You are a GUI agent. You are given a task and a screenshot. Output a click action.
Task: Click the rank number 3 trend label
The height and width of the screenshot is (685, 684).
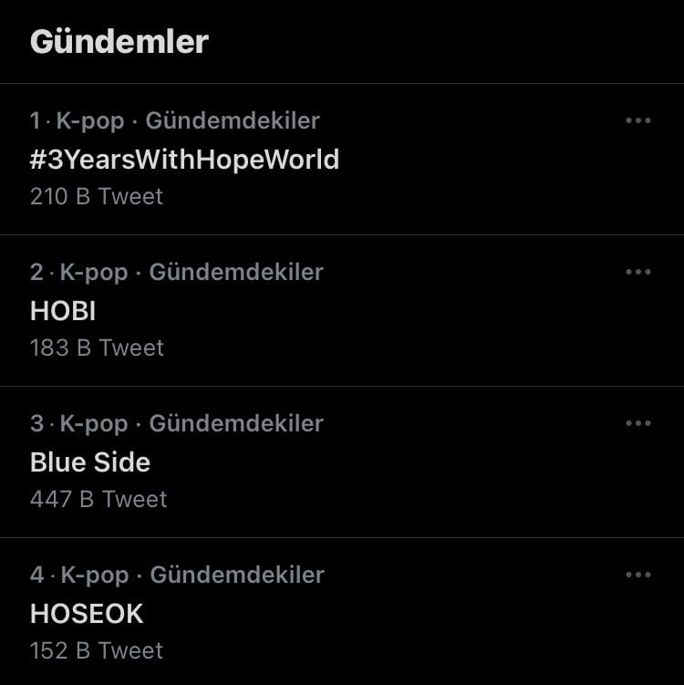(x=36, y=423)
